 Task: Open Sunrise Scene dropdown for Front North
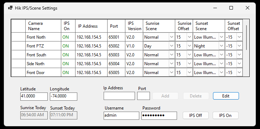172,37
